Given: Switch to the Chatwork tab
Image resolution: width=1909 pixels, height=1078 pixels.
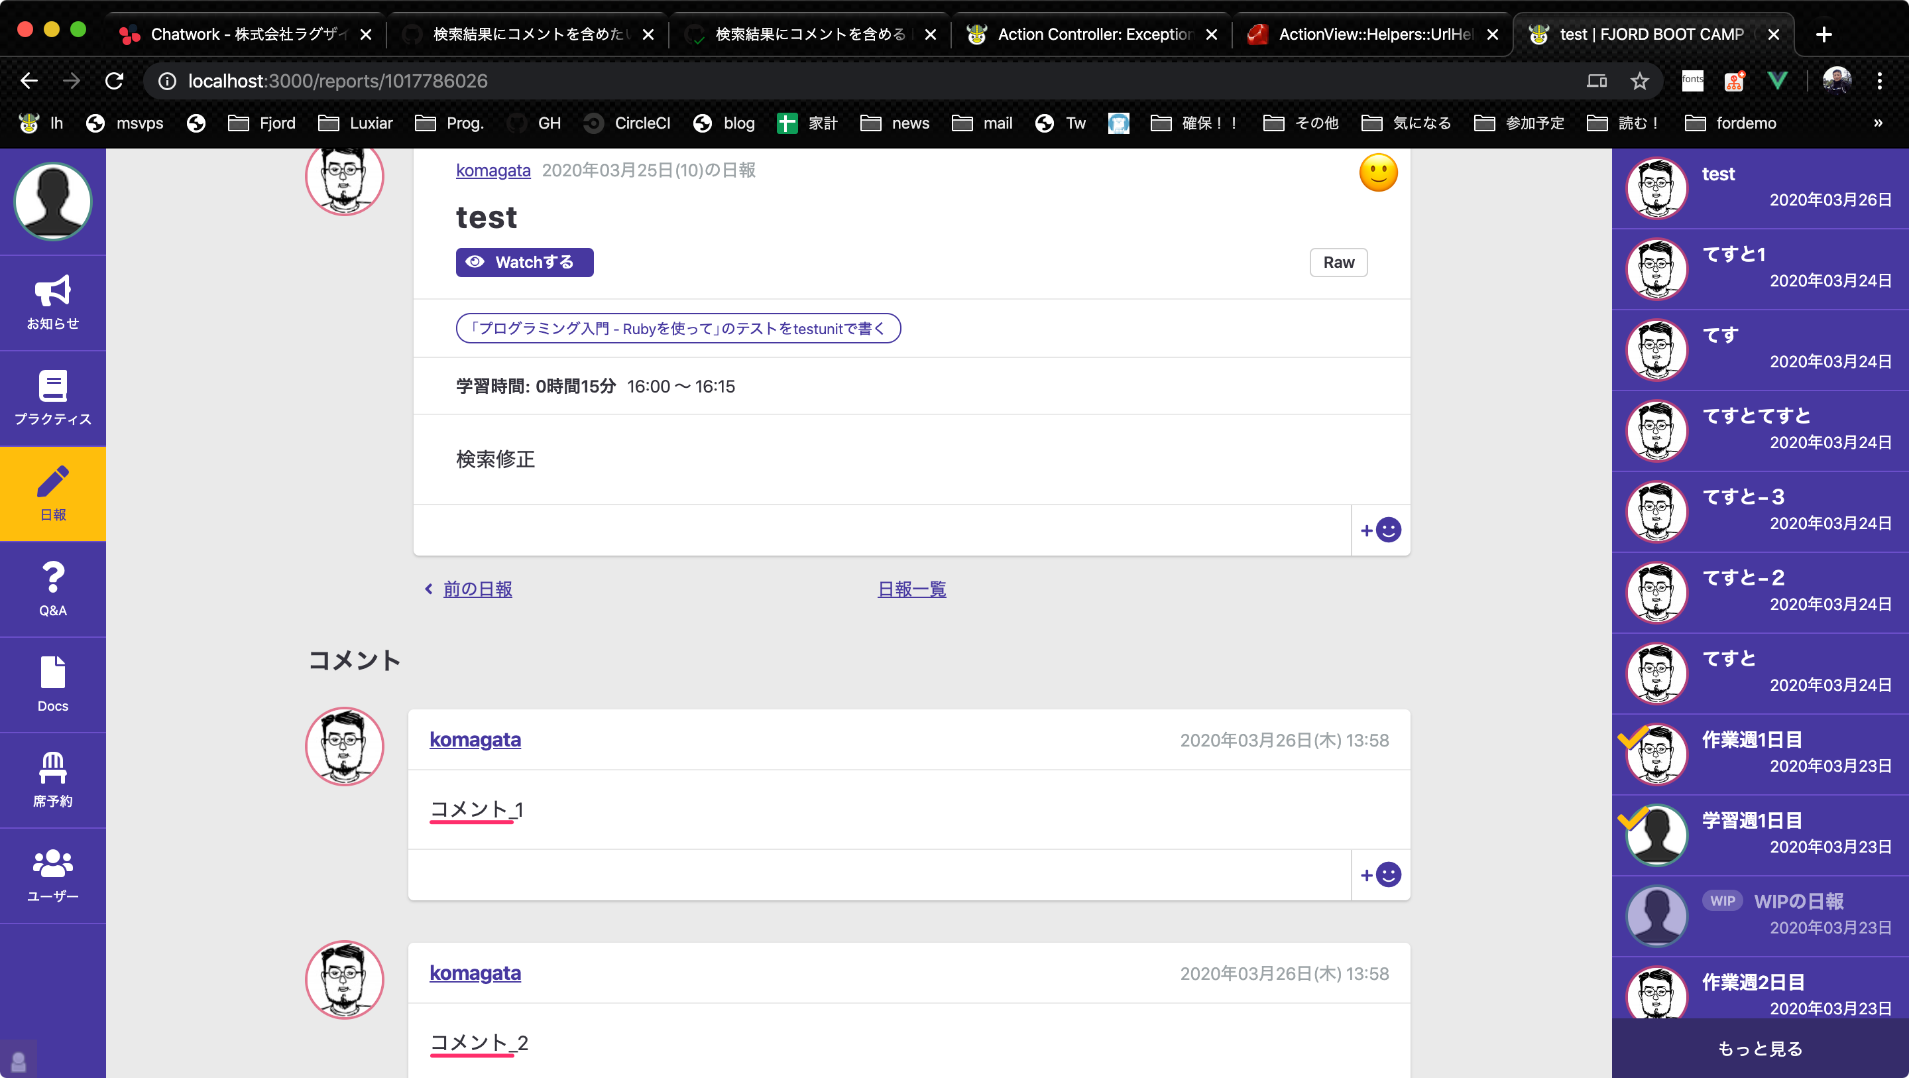Looking at the screenshot, I should pos(237,34).
